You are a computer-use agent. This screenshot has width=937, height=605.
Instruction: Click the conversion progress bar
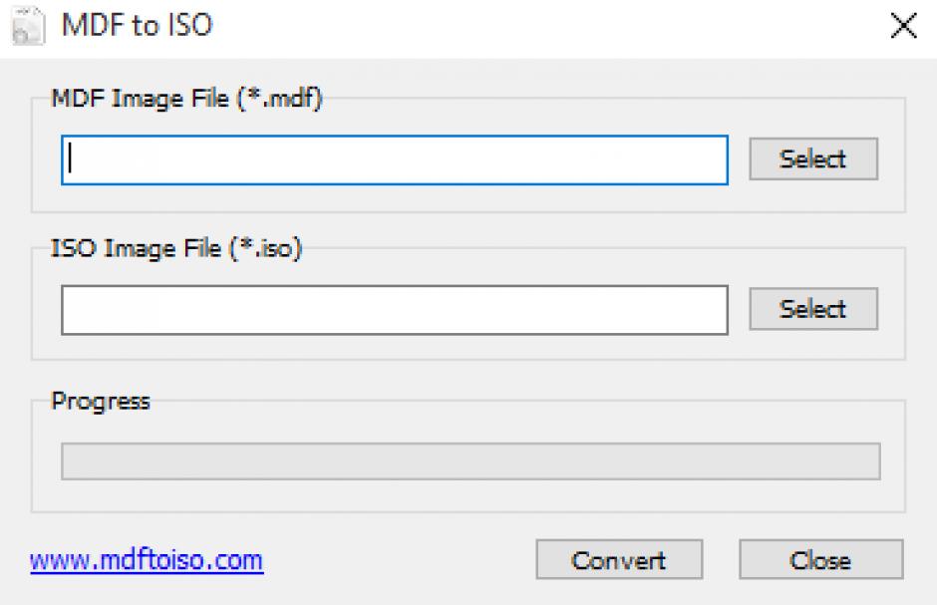coord(470,461)
